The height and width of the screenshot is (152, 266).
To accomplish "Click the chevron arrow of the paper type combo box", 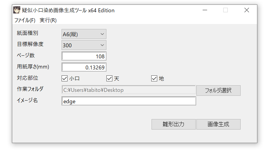I will pos(102,34).
